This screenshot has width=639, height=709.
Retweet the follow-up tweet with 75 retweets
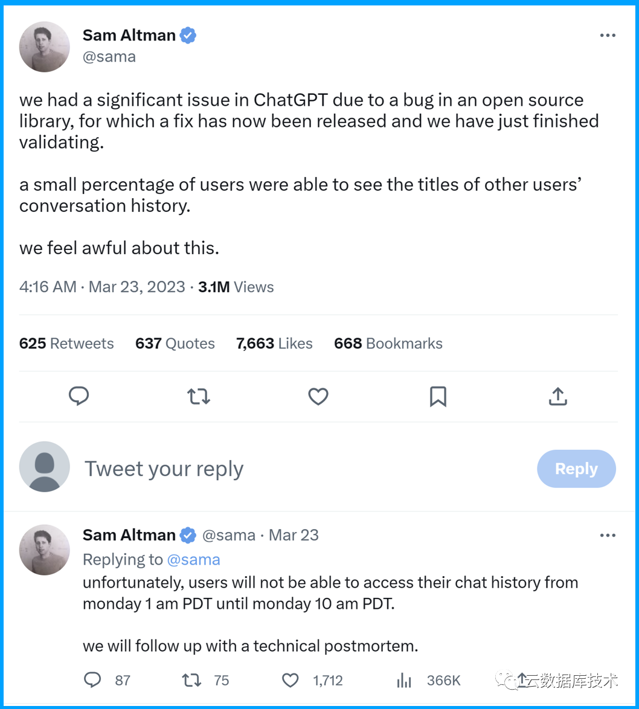pyautogui.click(x=191, y=680)
